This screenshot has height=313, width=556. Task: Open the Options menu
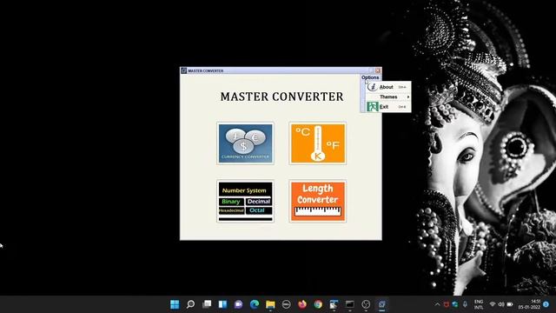click(370, 77)
